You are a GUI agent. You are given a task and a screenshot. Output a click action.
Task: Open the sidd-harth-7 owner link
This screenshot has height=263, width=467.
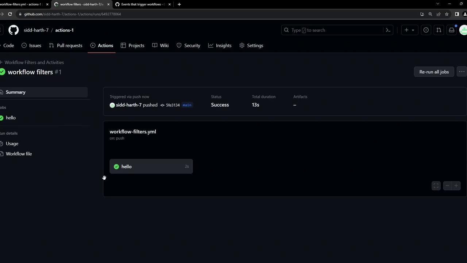[36, 30]
